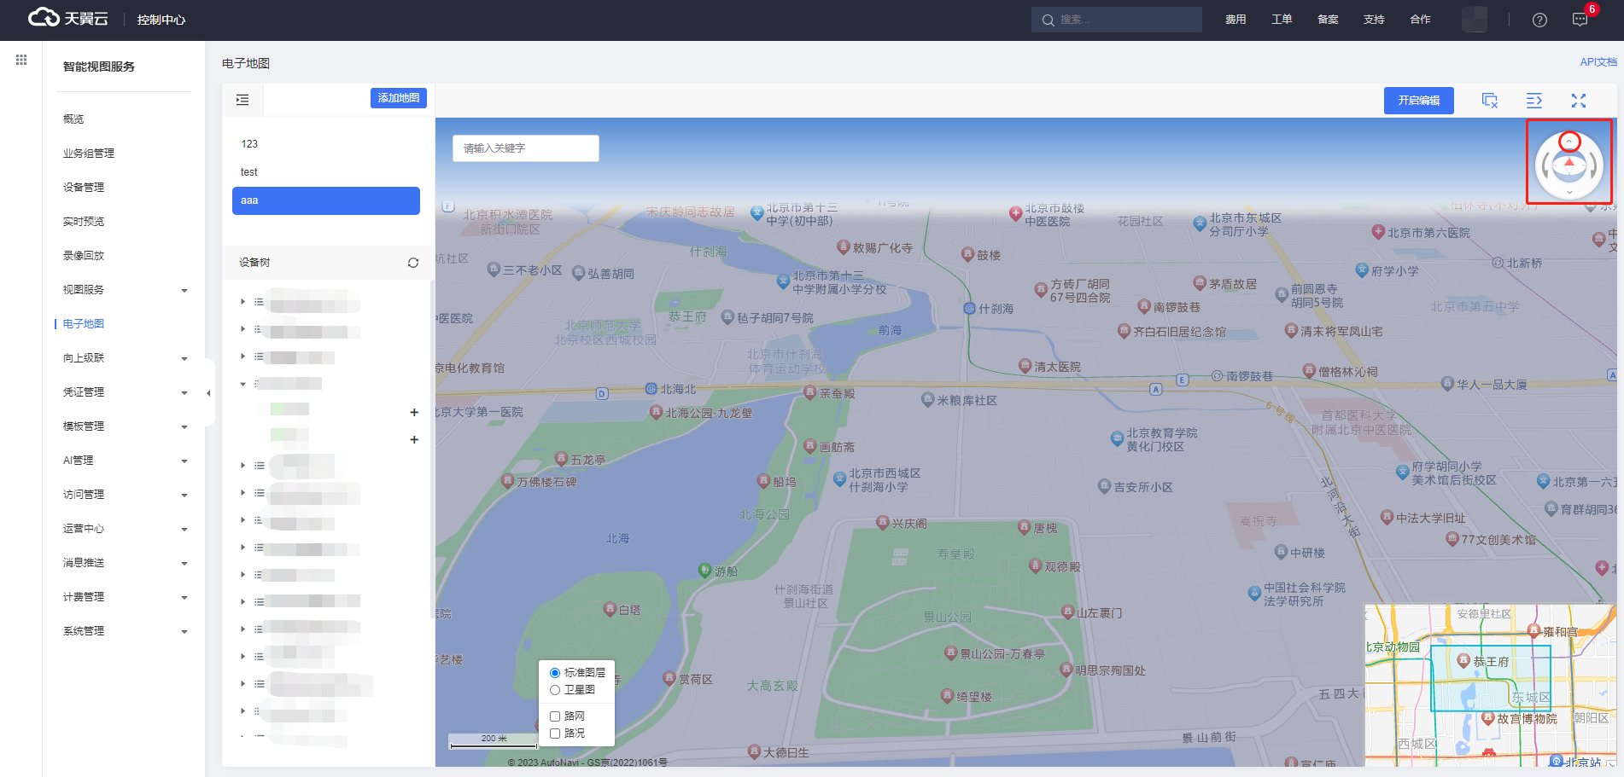
Task: Open the help question mark icon
Action: [x=1539, y=20]
